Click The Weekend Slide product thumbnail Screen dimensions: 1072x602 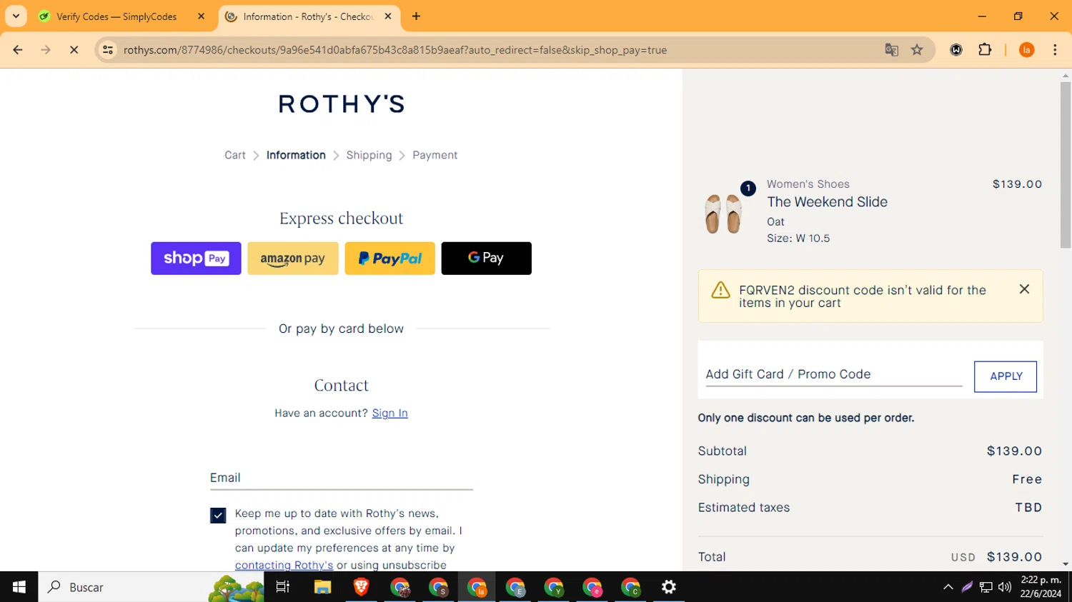click(x=724, y=214)
